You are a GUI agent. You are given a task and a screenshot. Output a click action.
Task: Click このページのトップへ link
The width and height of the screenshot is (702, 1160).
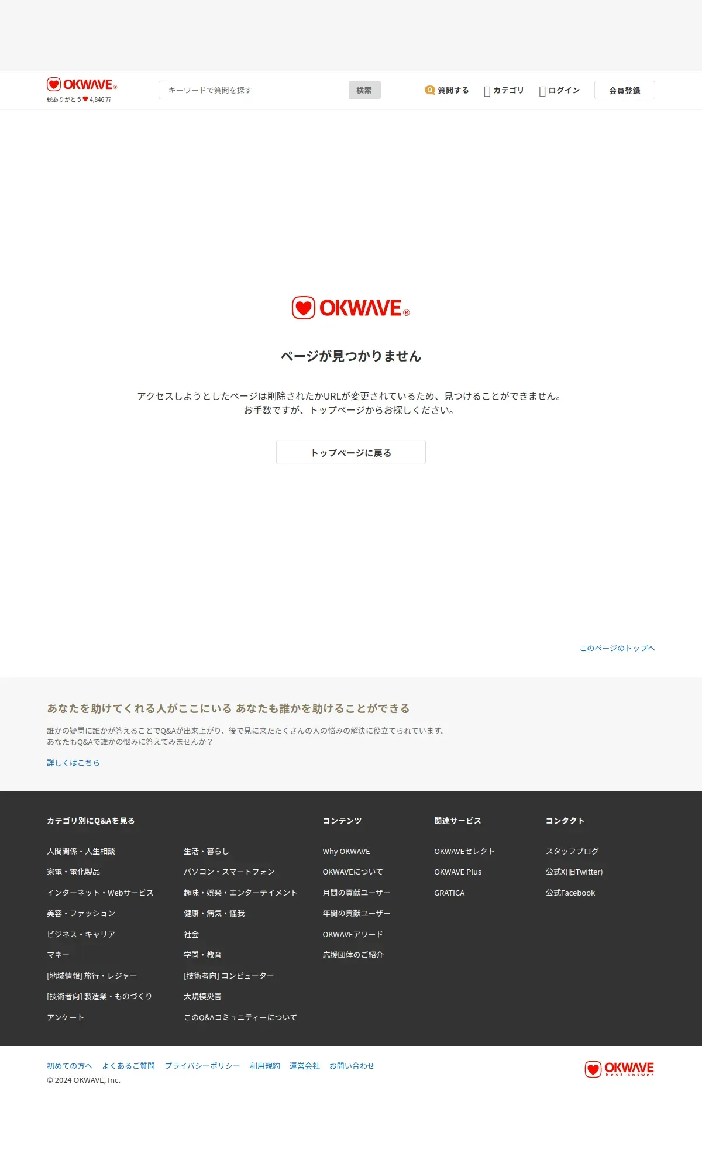[x=617, y=648]
